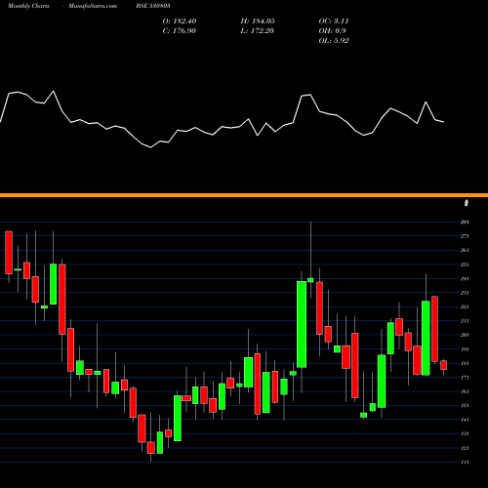This screenshot has width=488, height=488.
Task: Click the 201 price axis label
Action: pyautogui.click(x=465, y=335)
